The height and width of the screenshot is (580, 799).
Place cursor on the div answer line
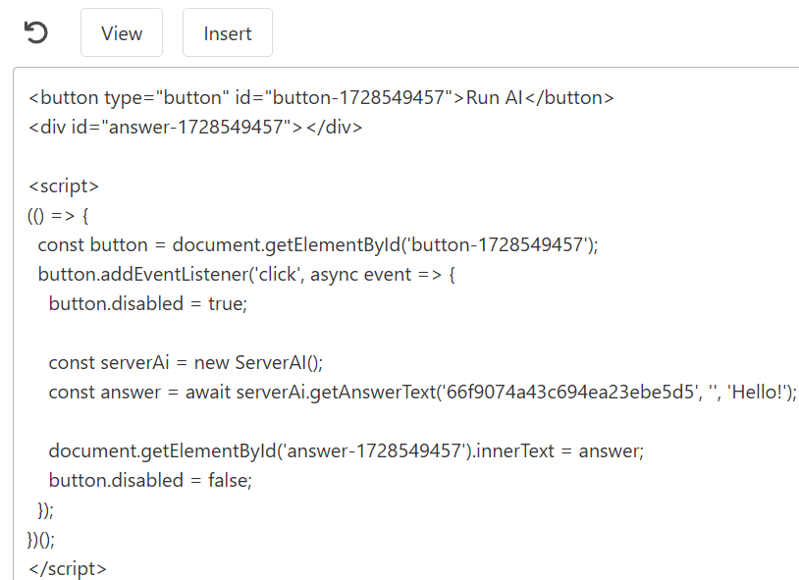[196, 127]
